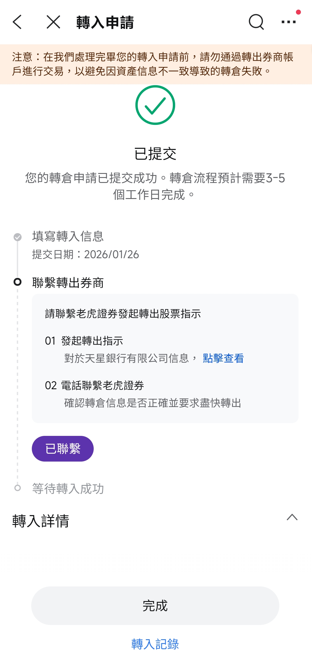Open the 點擊查看 link

pos(223,358)
